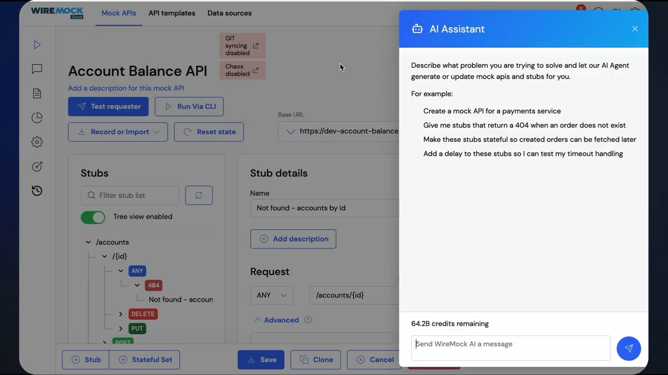
Task: Click the Clone button
Action: tap(316, 359)
